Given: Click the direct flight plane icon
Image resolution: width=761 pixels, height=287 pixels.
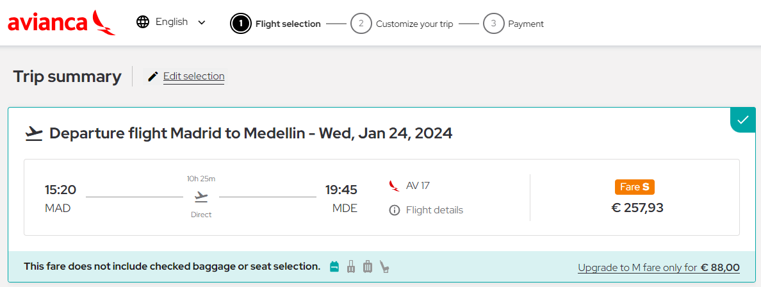Looking at the screenshot, I should (201, 197).
